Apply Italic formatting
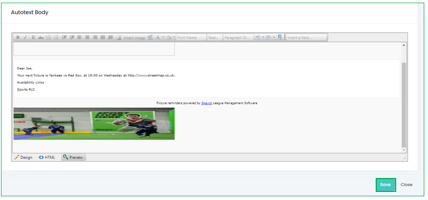Viewport: 428px width, 200px height. pyautogui.click(x=25, y=38)
